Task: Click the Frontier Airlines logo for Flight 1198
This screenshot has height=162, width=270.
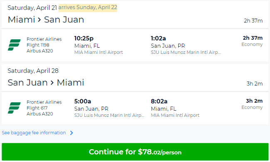Action: [x=14, y=45]
